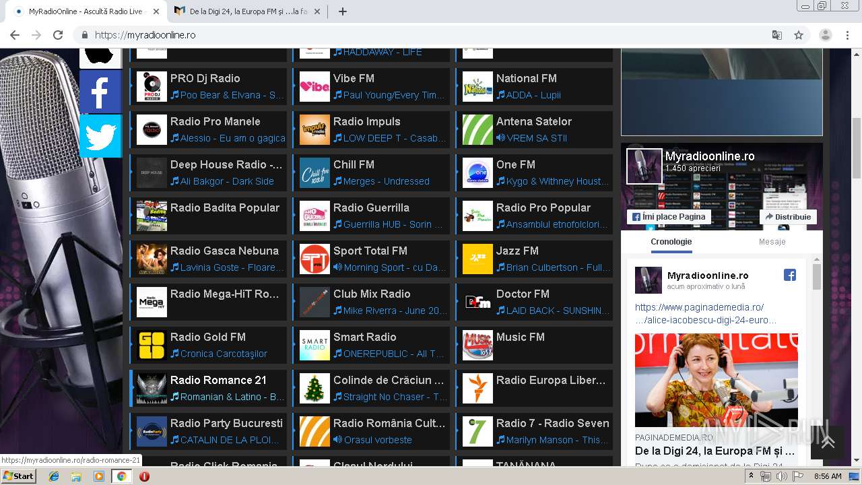
Task: Click the Music FM logo
Action: [477, 346]
